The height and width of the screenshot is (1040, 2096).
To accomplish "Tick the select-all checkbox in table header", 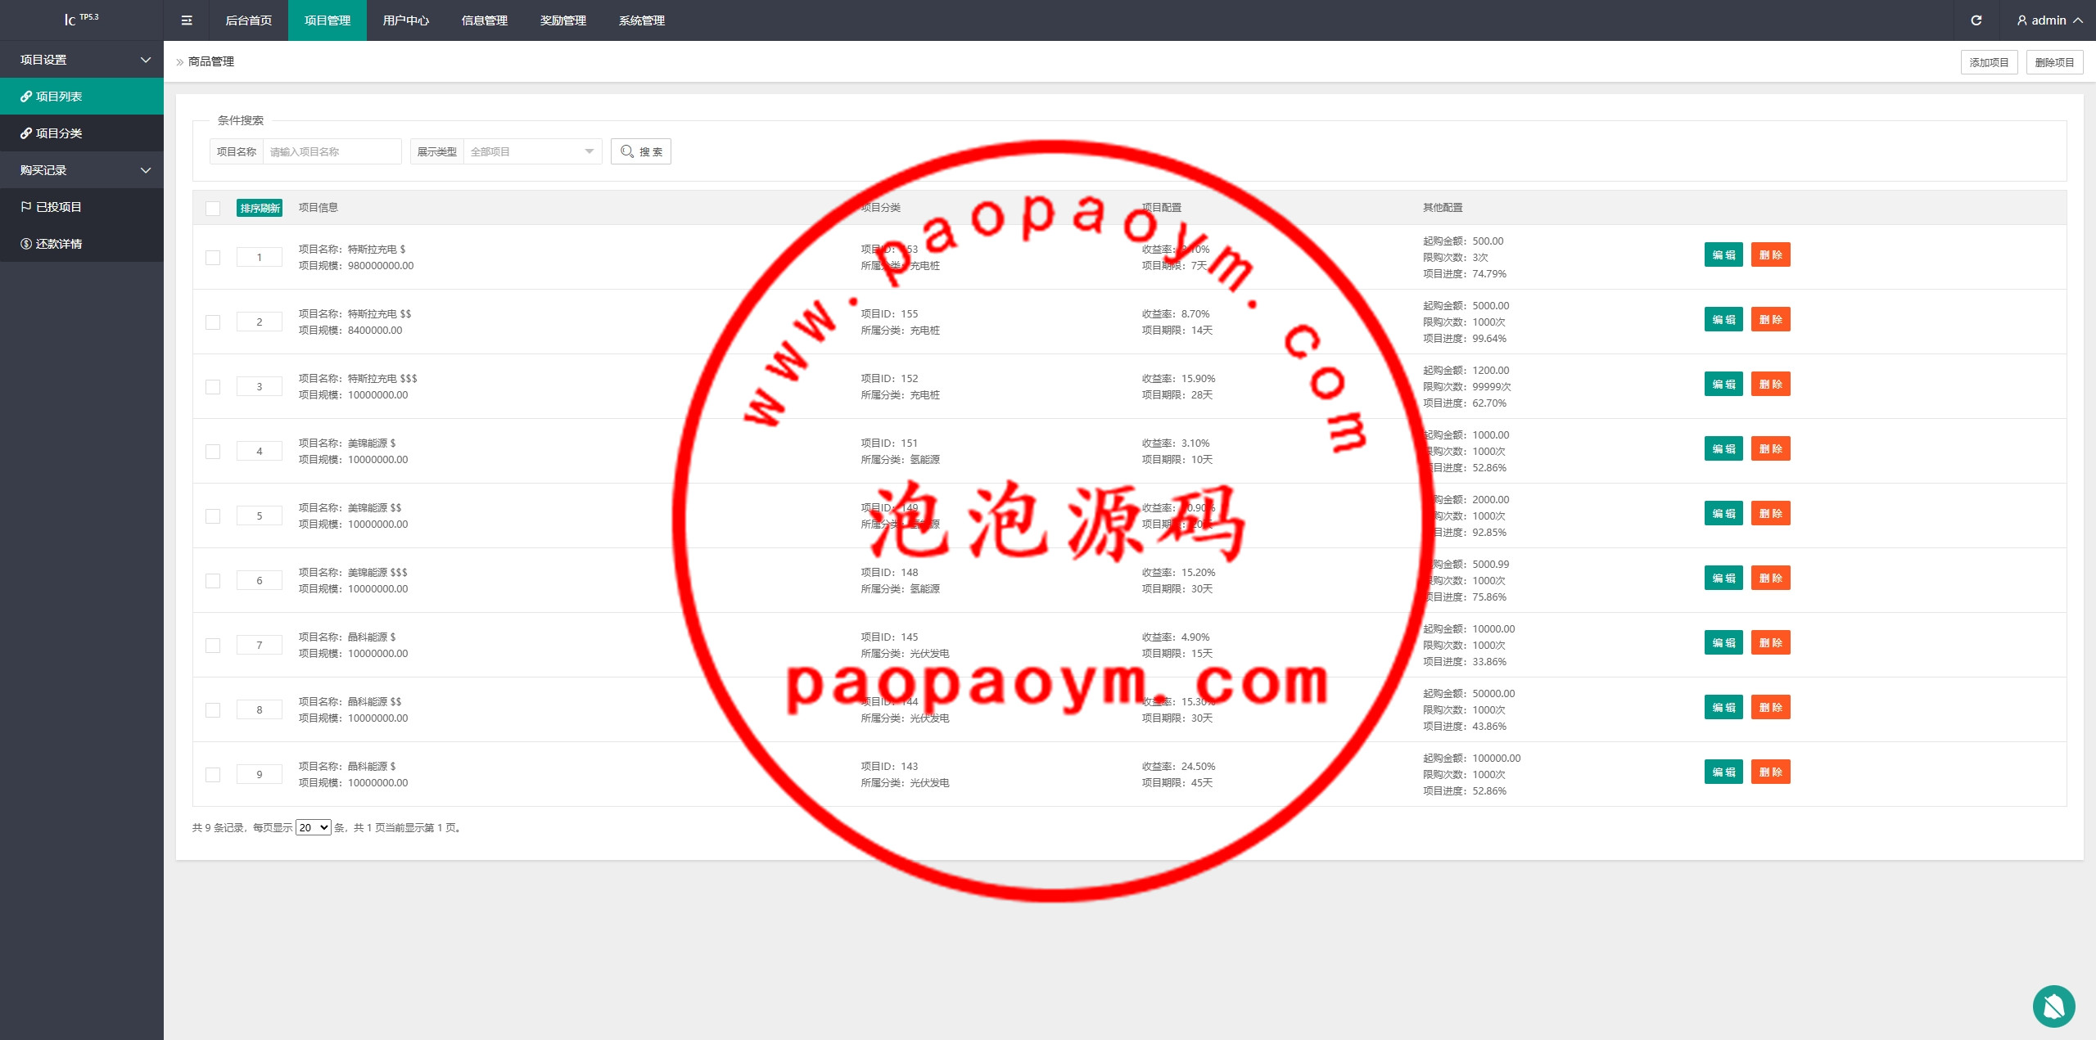I will [213, 209].
